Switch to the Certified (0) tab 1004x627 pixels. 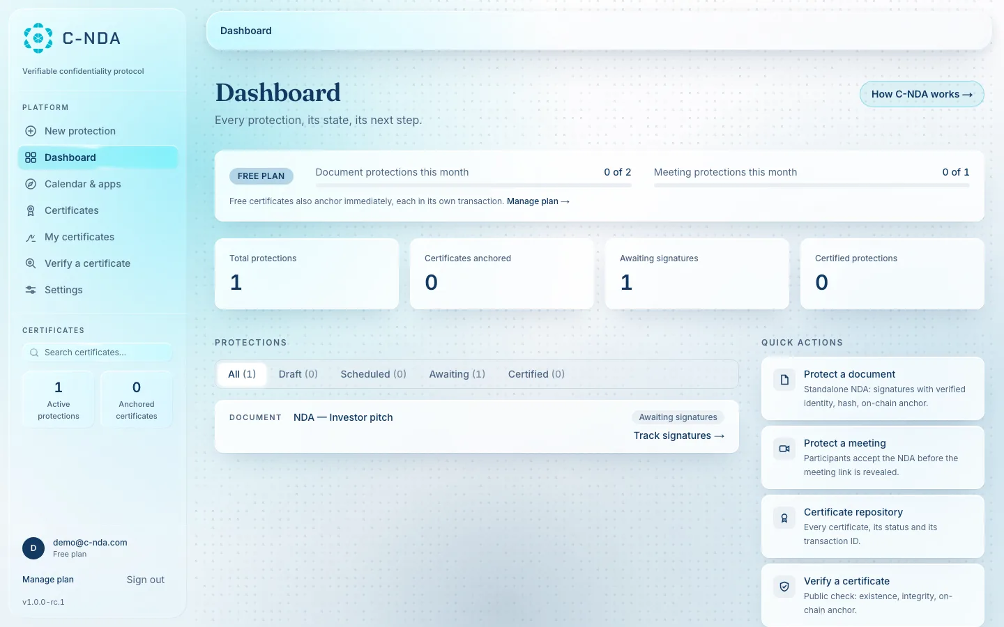tap(536, 374)
